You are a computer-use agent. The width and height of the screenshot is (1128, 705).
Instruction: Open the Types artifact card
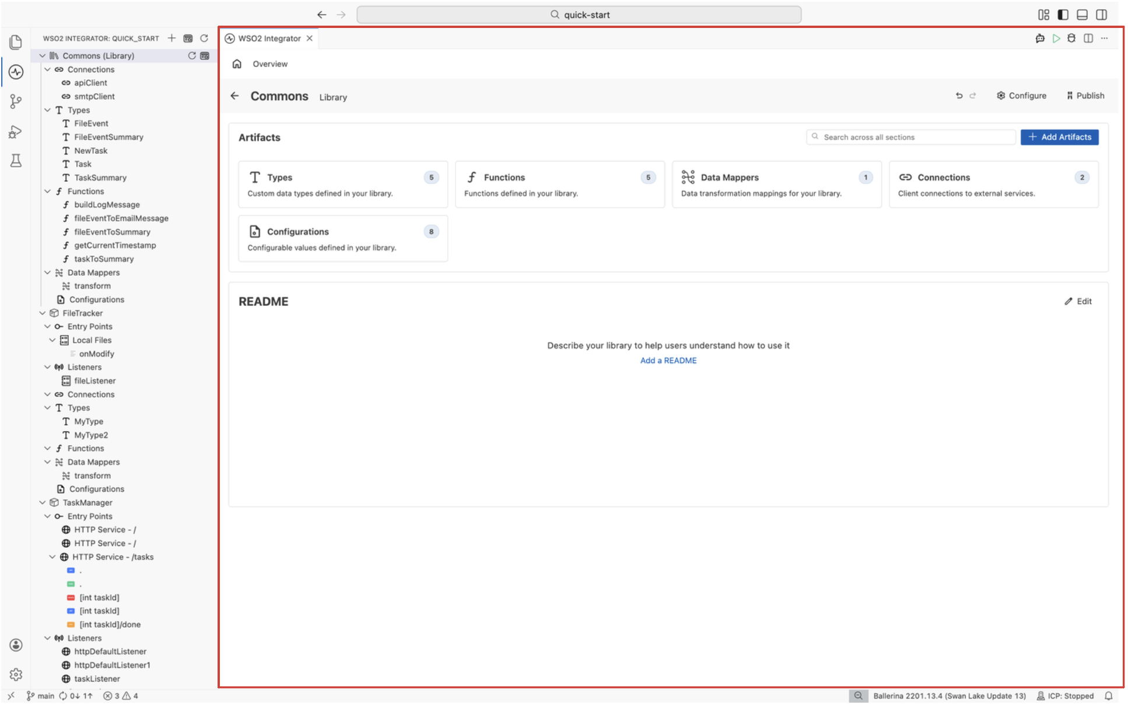343,184
